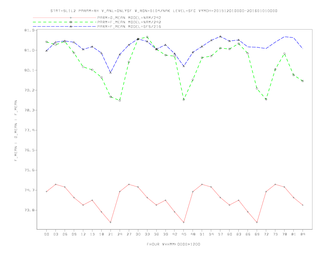Click red O_MEAN plus marker at hour 45

click(x=184, y=222)
